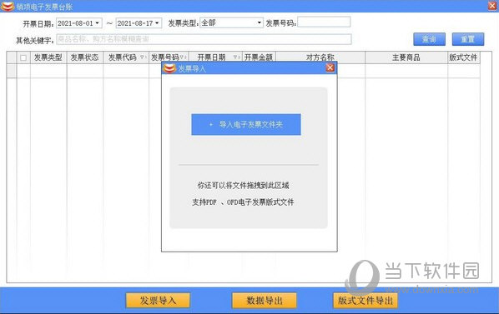The height and width of the screenshot is (314, 499).
Task: Open the end date 2021-08-17 dropdown
Action: tap(157, 23)
